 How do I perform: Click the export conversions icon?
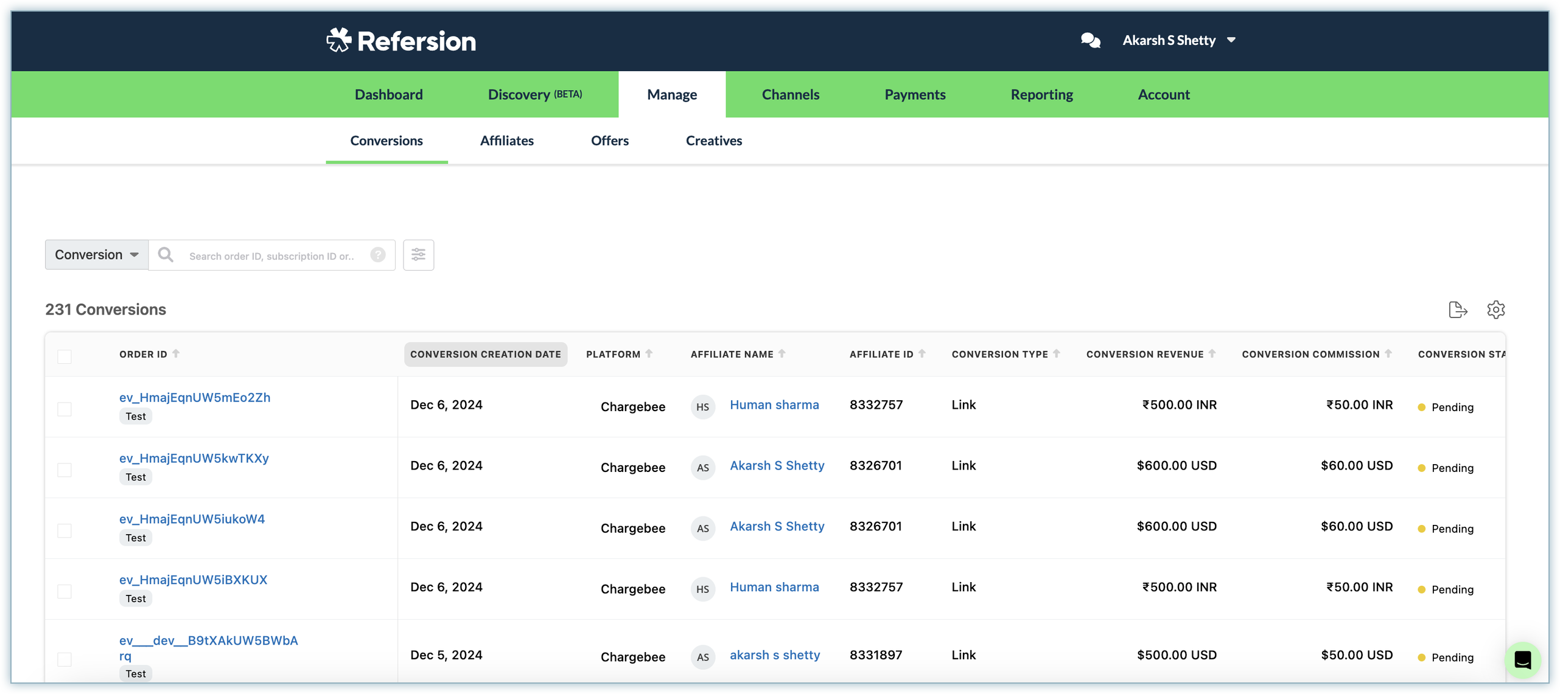point(1457,310)
